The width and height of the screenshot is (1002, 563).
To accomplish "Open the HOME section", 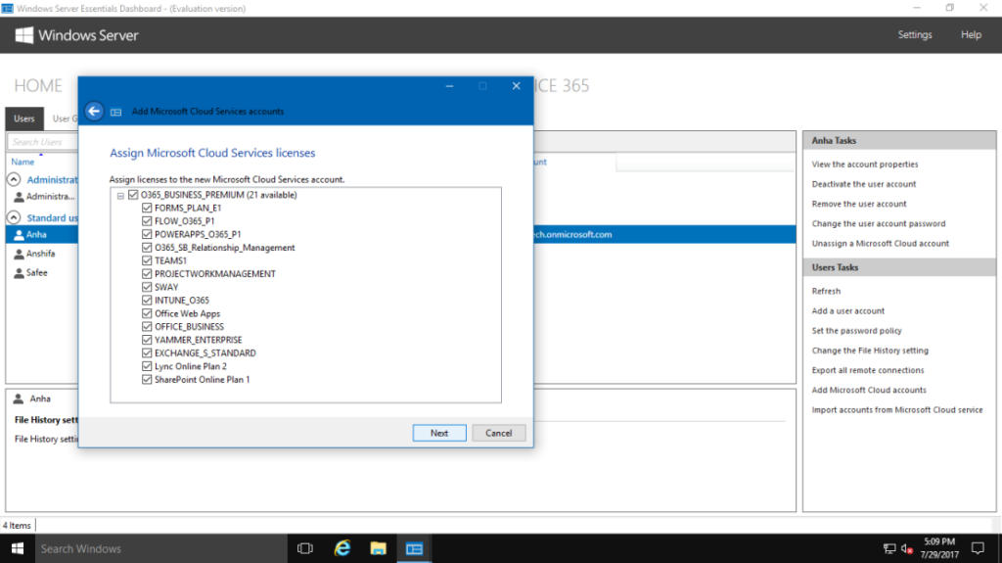I will point(38,86).
